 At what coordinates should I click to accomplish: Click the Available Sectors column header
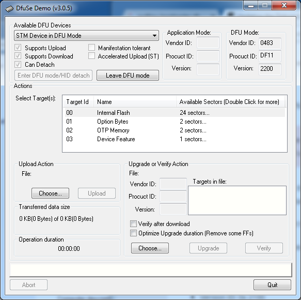pyautogui.click(x=231, y=102)
